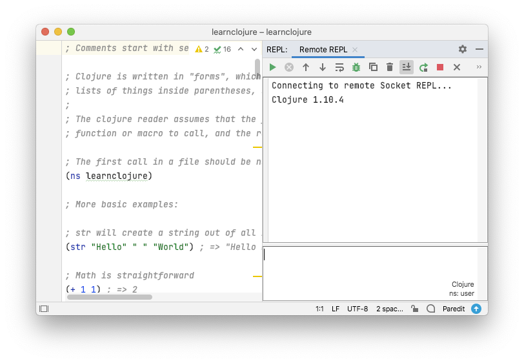Click the green Execute current statement icon

click(x=272, y=67)
